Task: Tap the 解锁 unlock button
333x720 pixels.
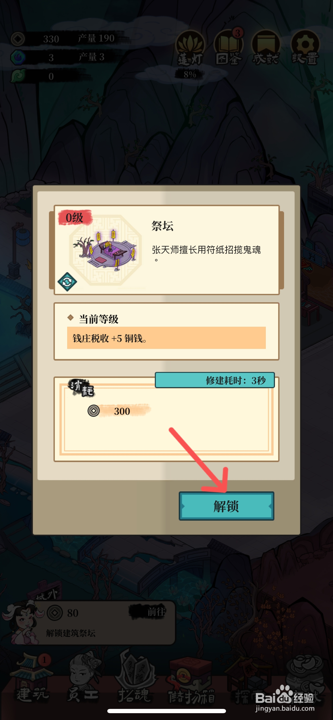Action: 226,506
